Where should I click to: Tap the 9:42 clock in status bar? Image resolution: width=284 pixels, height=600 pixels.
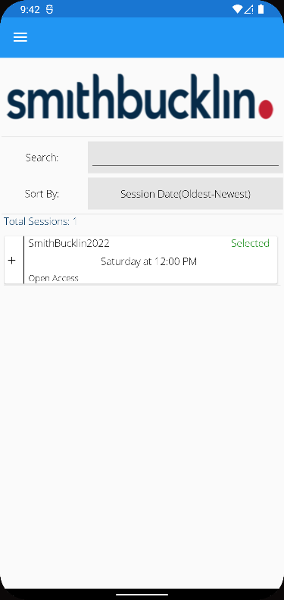(30, 10)
